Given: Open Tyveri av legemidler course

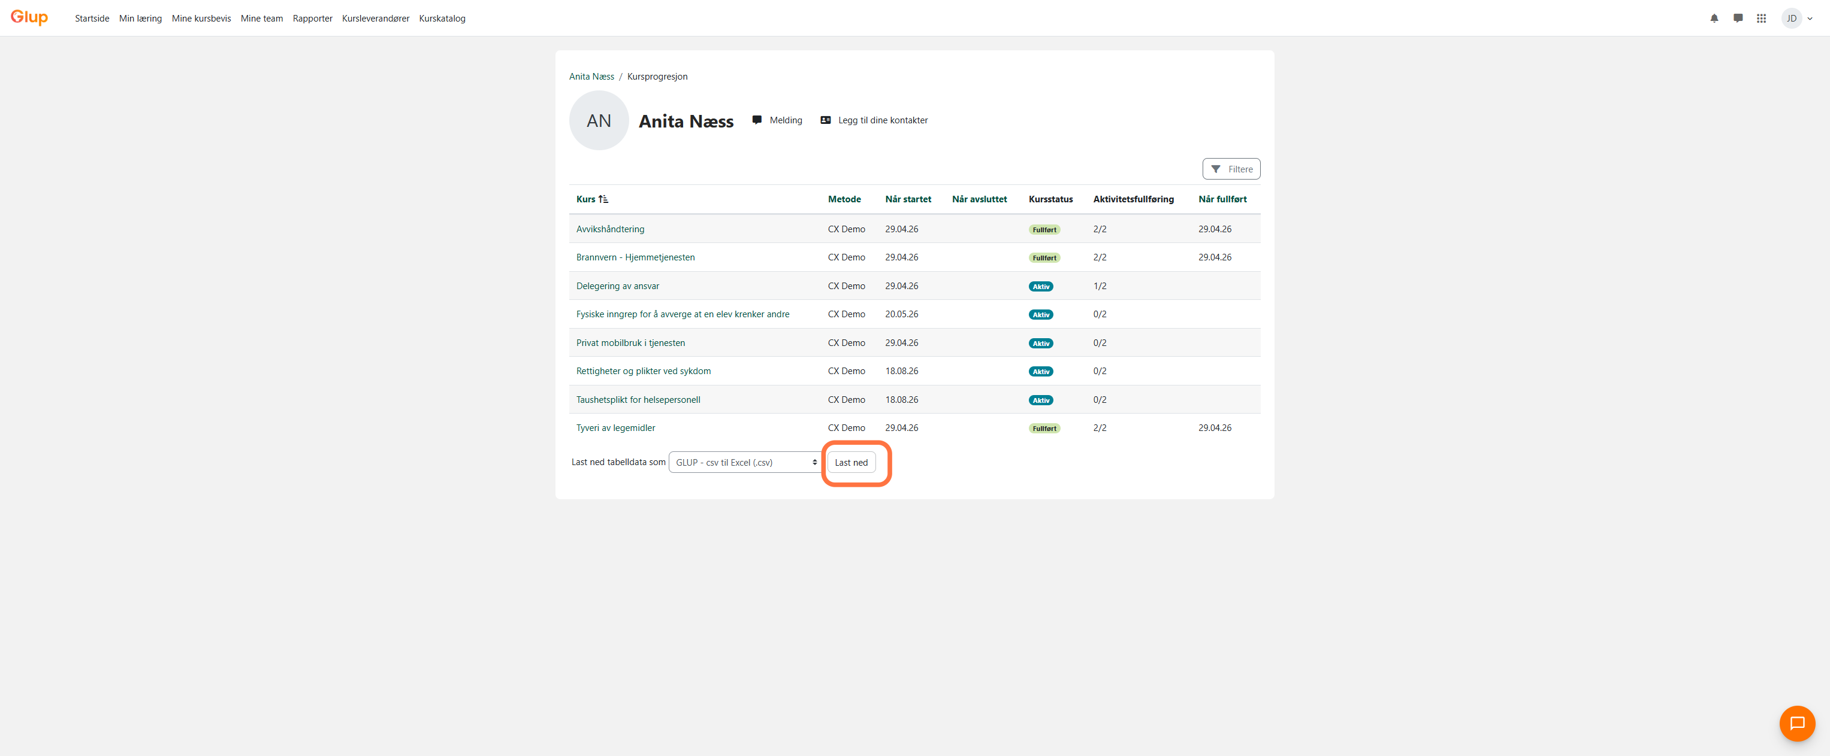Looking at the screenshot, I should pos(615,428).
